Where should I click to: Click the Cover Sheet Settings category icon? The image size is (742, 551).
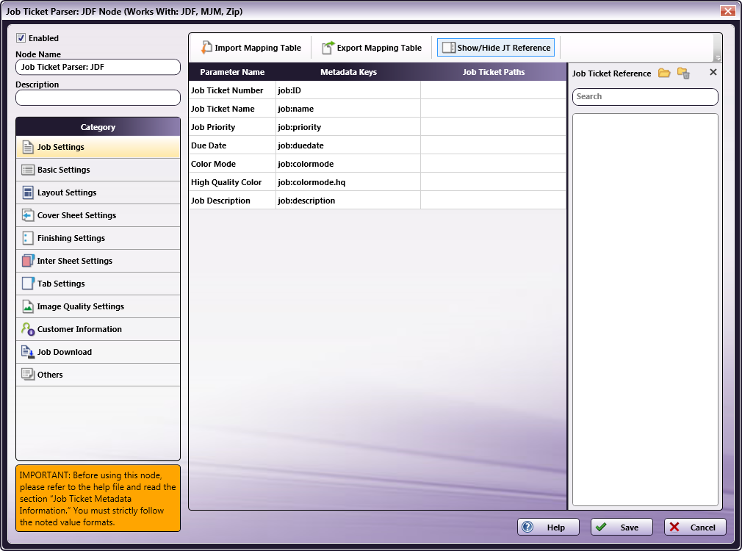click(x=28, y=215)
